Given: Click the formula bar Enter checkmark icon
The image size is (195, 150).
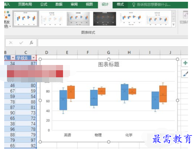Looking at the screenshot, I should 21,43.
